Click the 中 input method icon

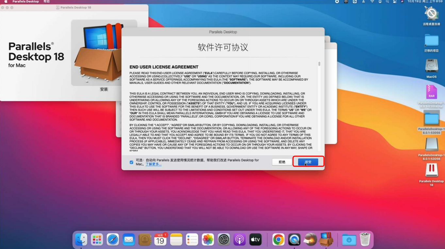coord(346,2)
